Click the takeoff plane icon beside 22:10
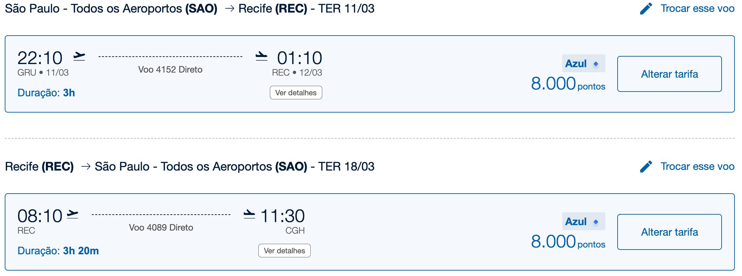 (79, 56)
